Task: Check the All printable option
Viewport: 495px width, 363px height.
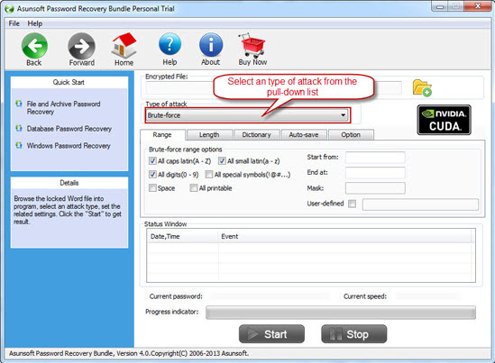Action: (x=194, y=188)
